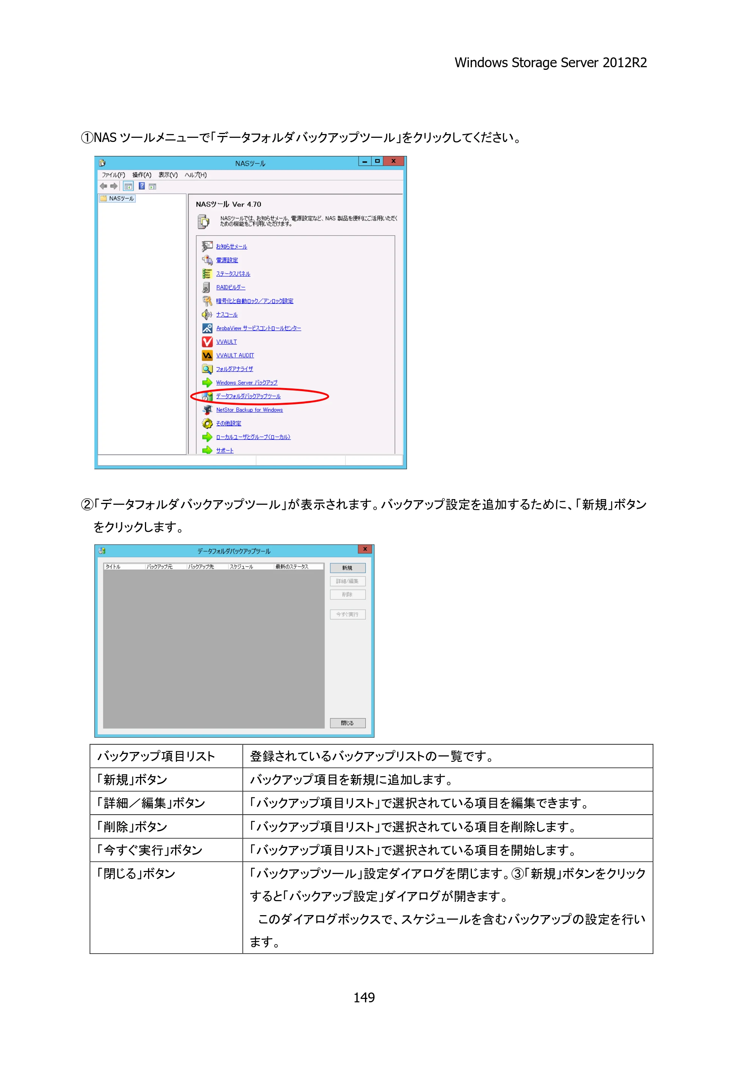Click the バックアップ元 column header
The width and height of the screenshot is (755, 1068).
tap(166, 566)
